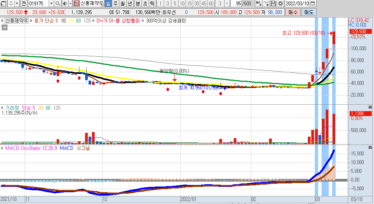Click the 매도 sell button
374x204 pixels.
coord(309,12)
